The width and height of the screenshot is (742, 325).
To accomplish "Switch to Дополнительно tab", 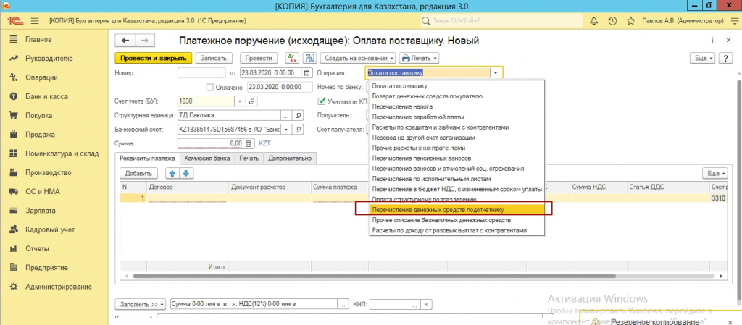I will [x=290, y=159].
